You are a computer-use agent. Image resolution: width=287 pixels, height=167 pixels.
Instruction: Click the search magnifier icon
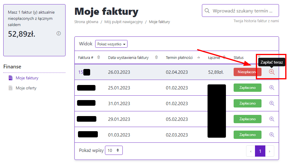(207, 11)
